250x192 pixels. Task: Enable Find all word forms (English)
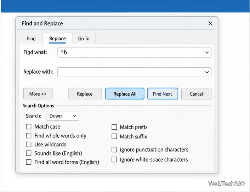pos(29,162)
